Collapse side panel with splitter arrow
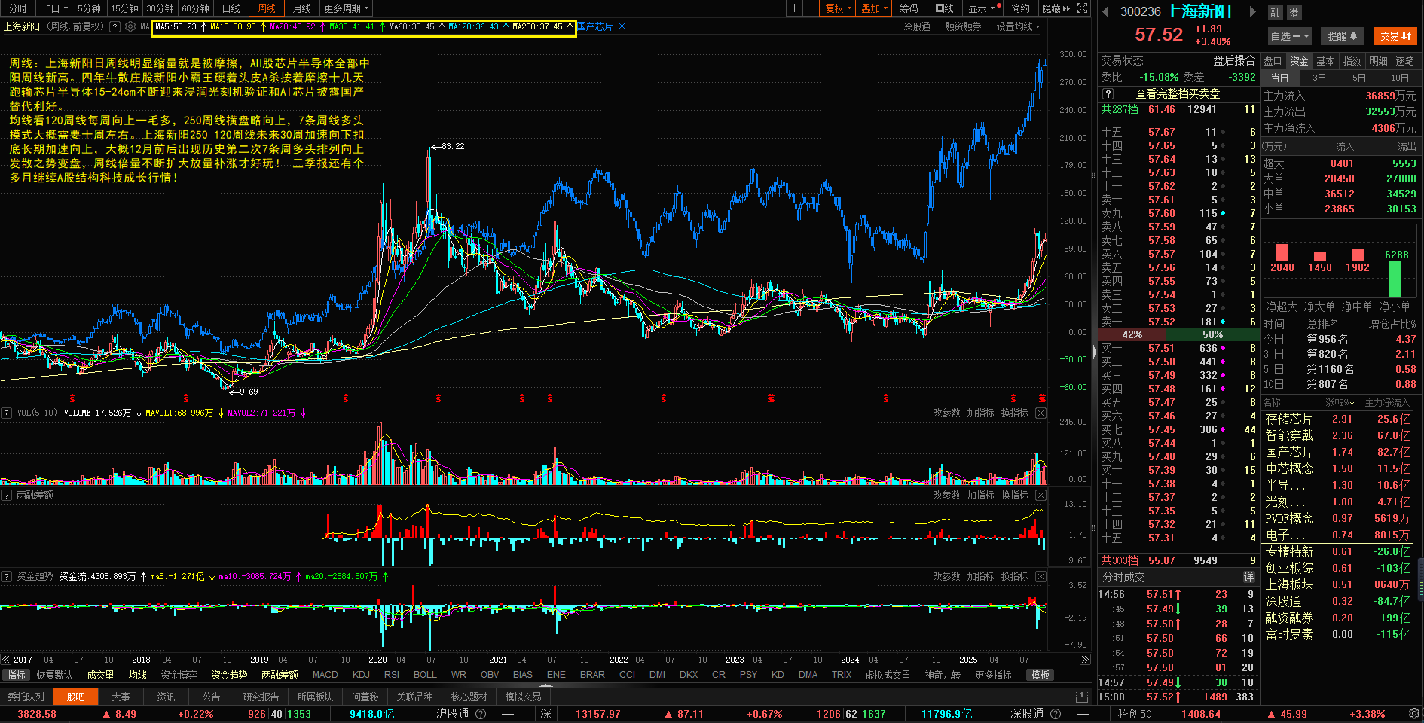The width and height of the screenshot is (1424, 723). [1094, 352]
